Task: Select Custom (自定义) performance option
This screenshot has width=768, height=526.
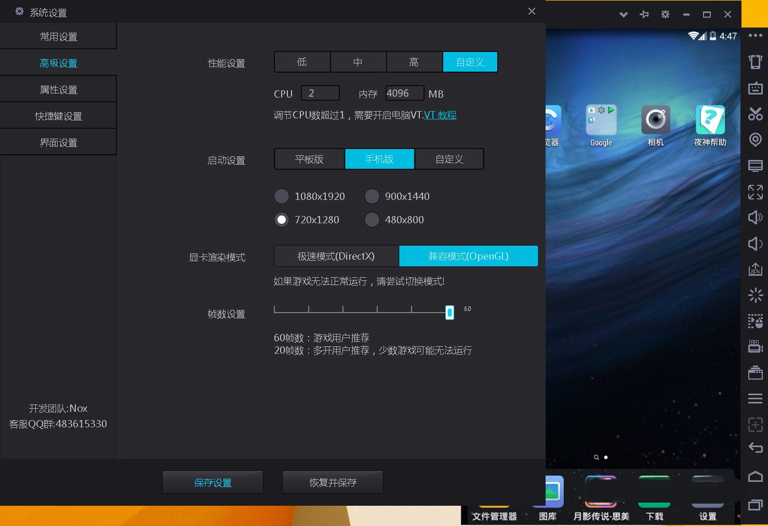Action: pyautogui.click(x=470, y=62)
